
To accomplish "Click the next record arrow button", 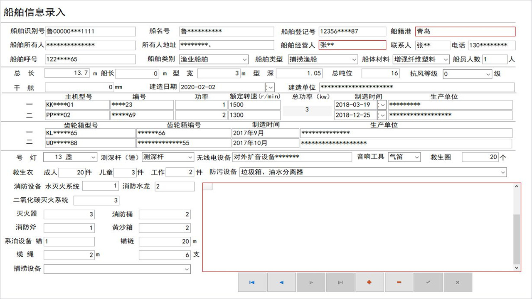I will point(311,282).
